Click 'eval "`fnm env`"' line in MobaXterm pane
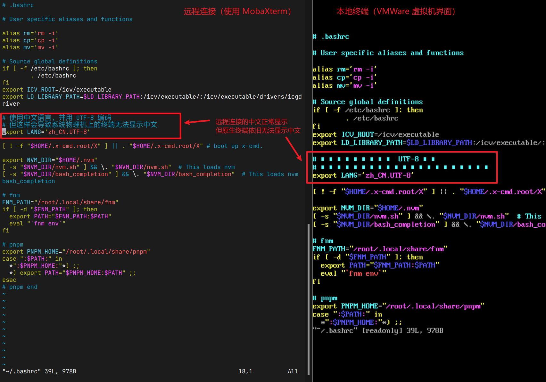Screen dimensions: 546x382 [x=37, y=224]
